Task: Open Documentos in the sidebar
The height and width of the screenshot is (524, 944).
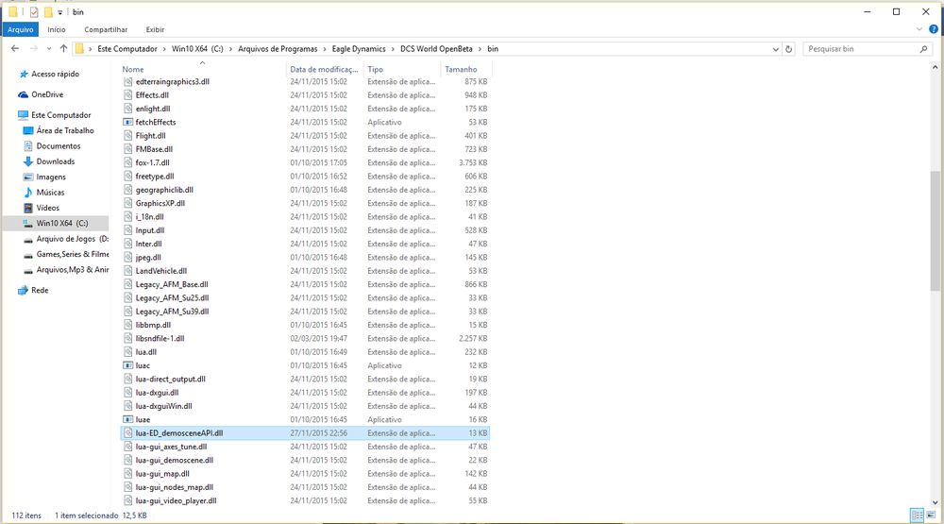Action: [x=59, y=146]
